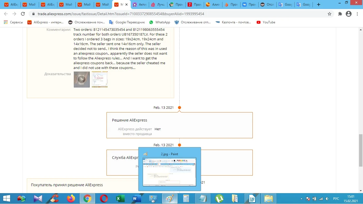Launch Opera from the taskbar

coord(104,198)
